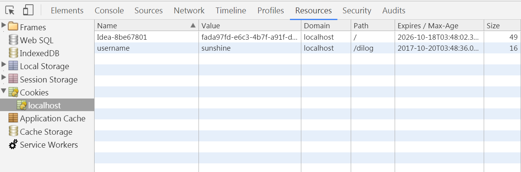Sort by Expires / Max-Age column

pyautogui.click(x=439, y=26)
